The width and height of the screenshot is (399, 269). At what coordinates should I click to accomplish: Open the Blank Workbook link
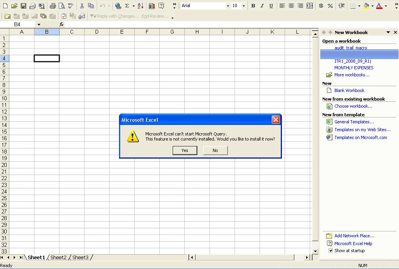(x=349, y=90)
